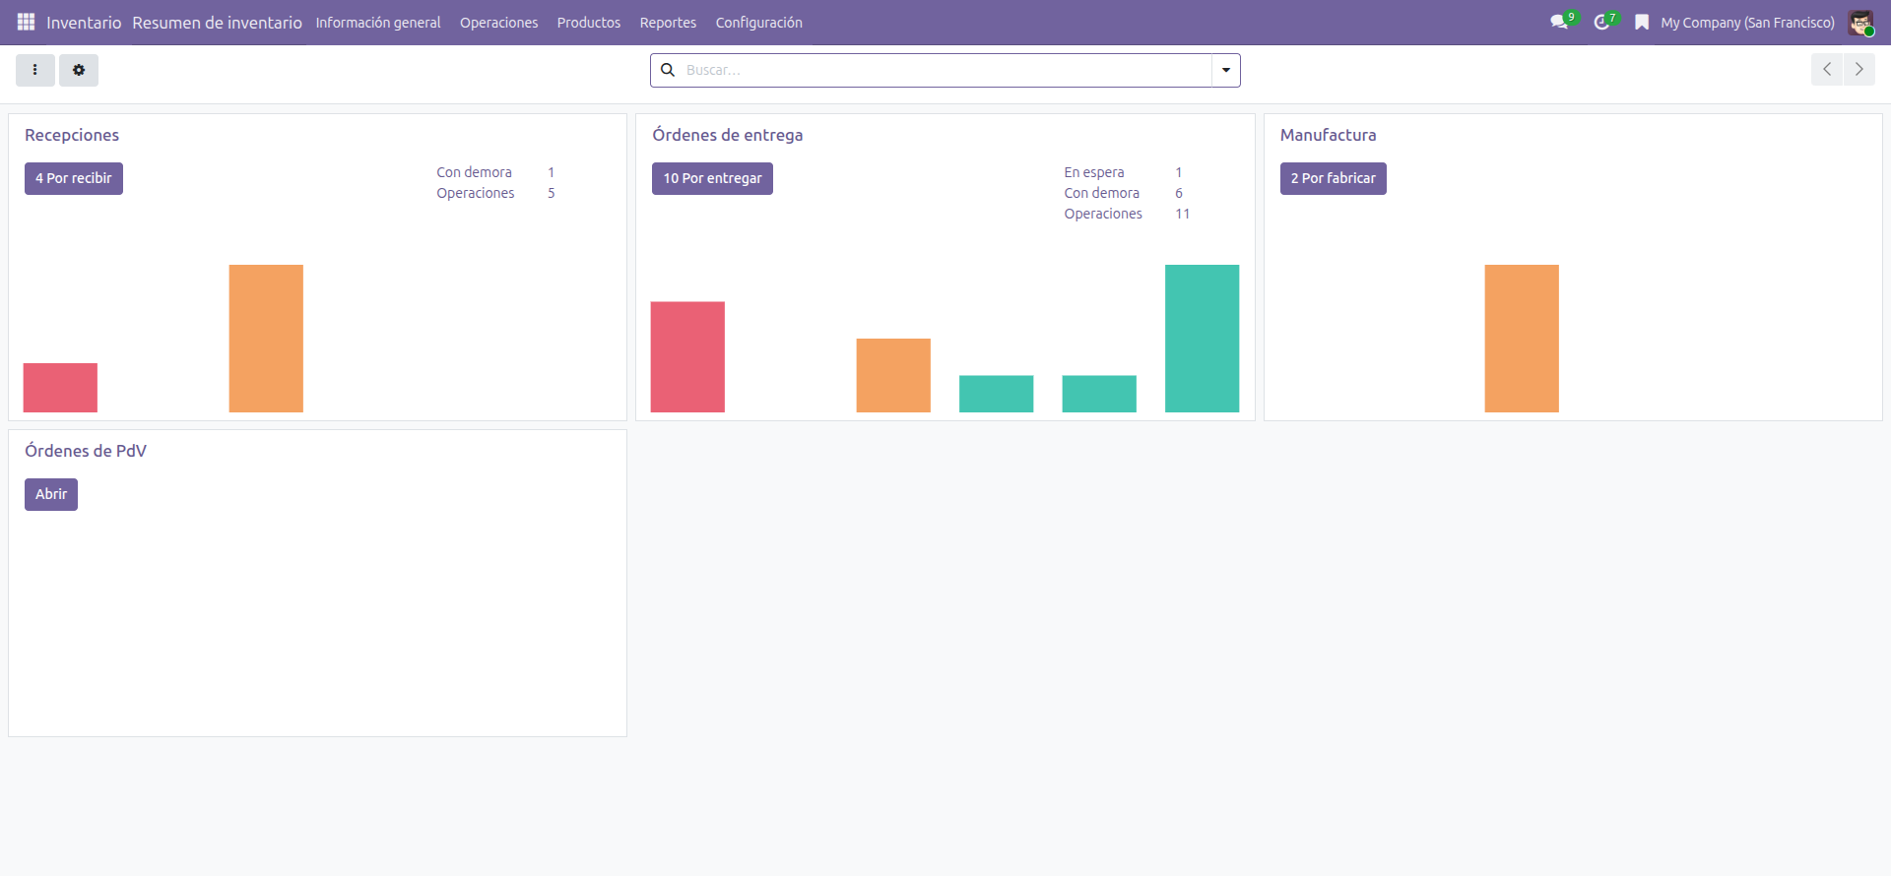Click the '2 Por fabricar' button
This screenshot has height=876, width=1891.
pos(1333,178)
